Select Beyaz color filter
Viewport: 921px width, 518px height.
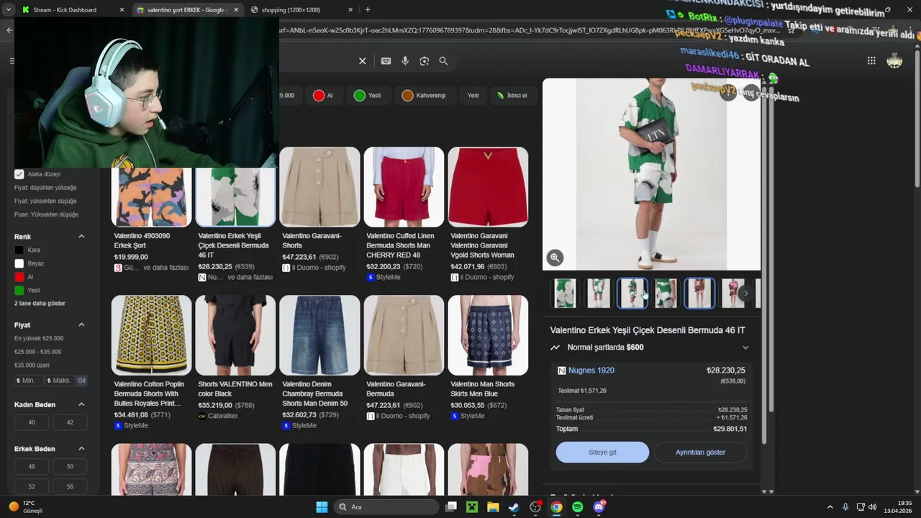[19, 263]
